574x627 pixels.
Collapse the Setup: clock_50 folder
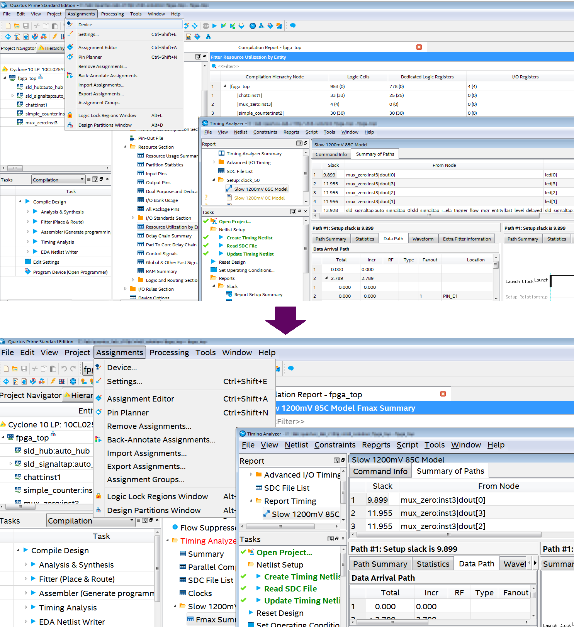pyautogui.click(x=214, y=180)
